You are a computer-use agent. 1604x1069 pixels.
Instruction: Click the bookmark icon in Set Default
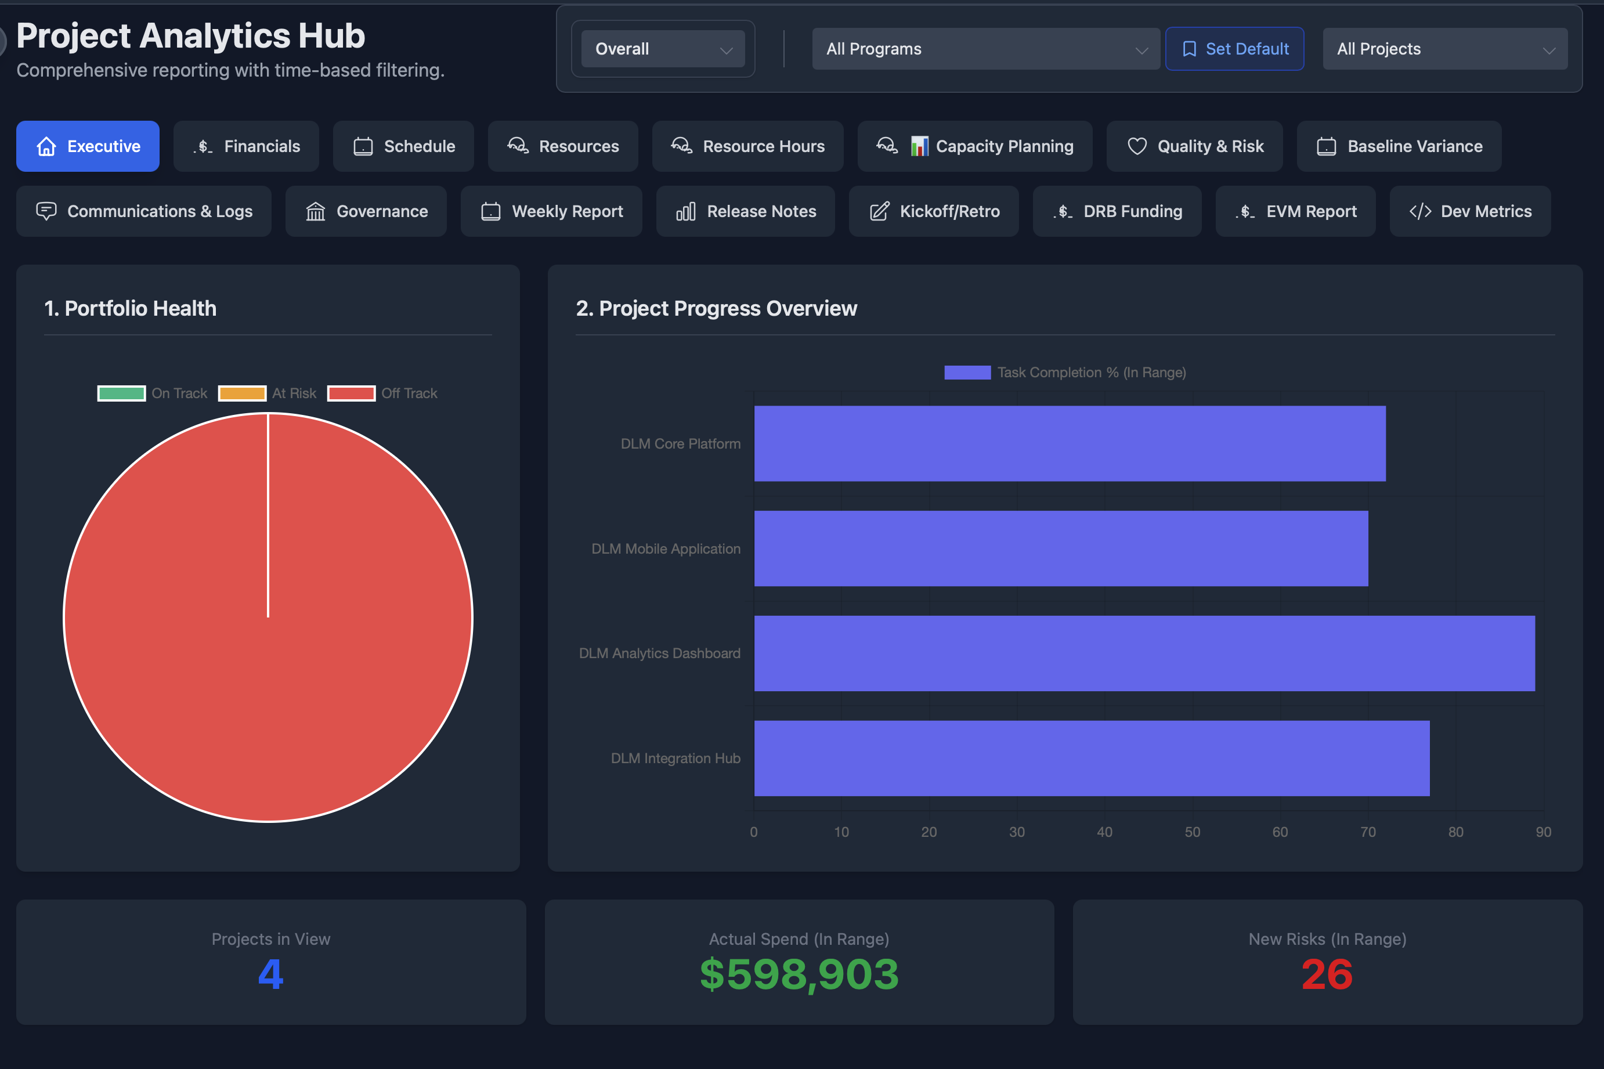1189,49
